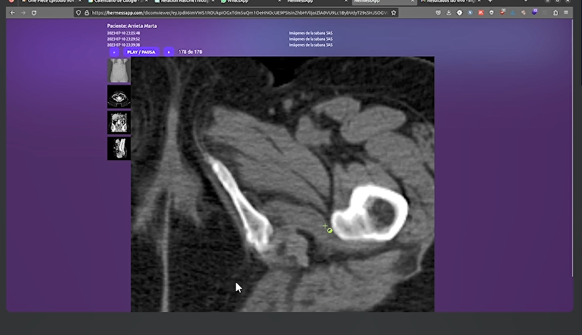Click the purple shield extension icon
The image size is (582, 335).
[535, 12]
